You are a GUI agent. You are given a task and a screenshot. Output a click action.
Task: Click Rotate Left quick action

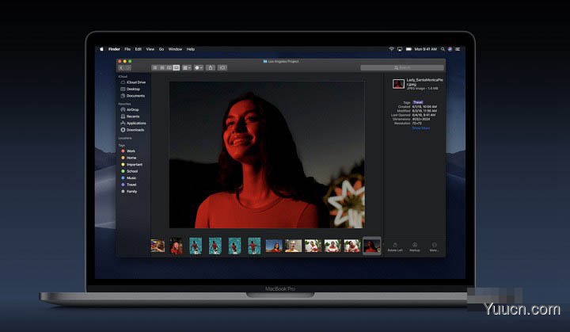395,247
